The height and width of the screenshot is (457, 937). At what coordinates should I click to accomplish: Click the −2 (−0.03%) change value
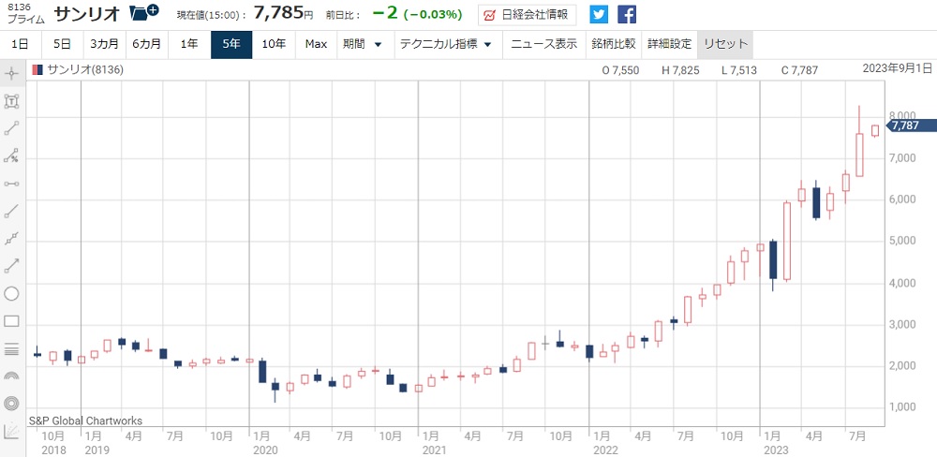tap(417, 14)
